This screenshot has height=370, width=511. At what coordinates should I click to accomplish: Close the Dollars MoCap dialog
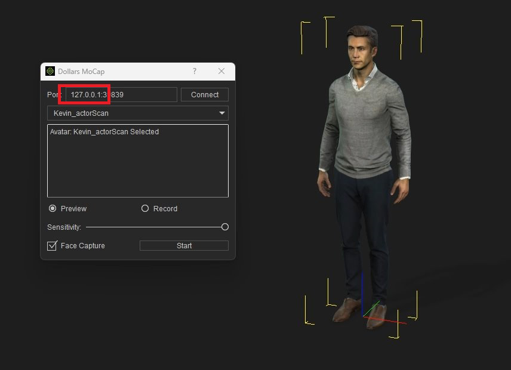point(221,72)
